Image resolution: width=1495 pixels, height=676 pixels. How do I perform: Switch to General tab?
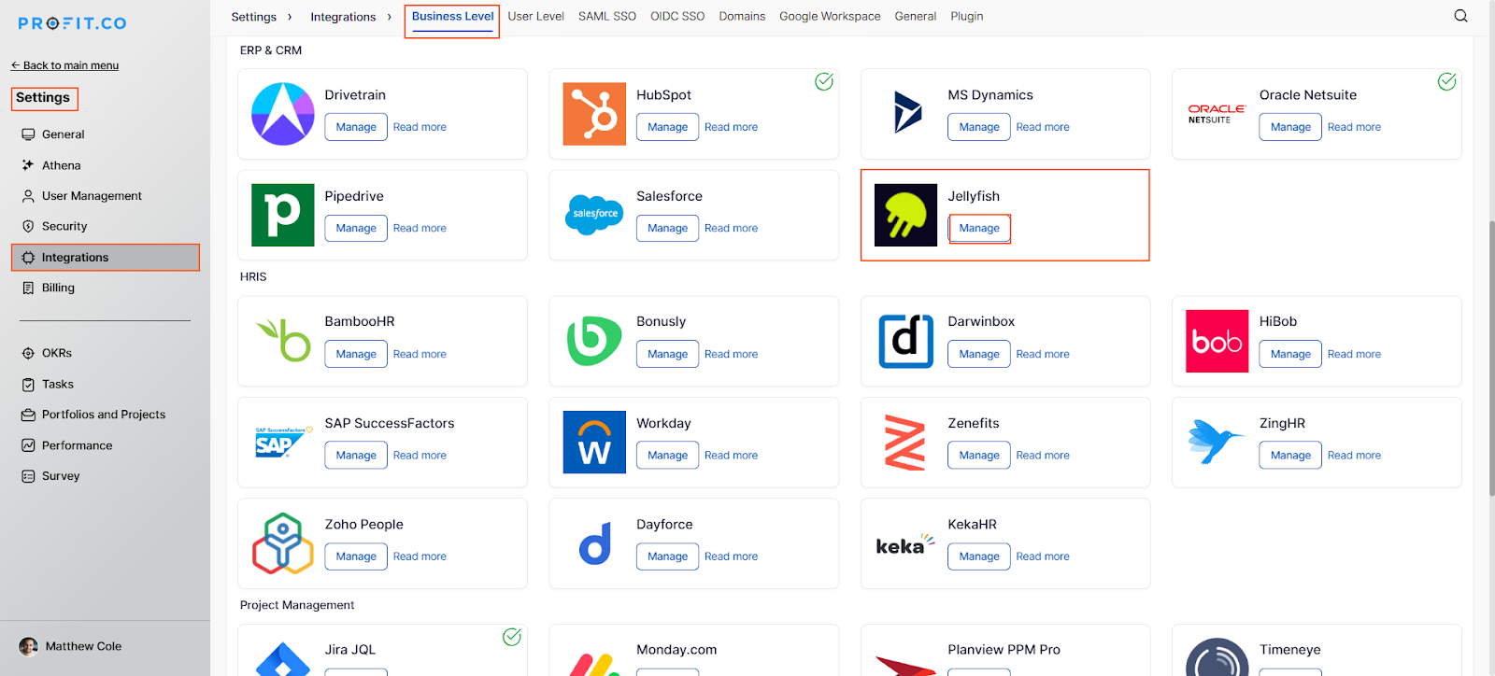tap(915, 17)
